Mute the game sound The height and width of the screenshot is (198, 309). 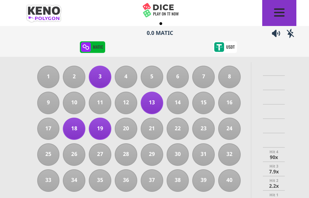pyautogui.click(x=276, y=34)
